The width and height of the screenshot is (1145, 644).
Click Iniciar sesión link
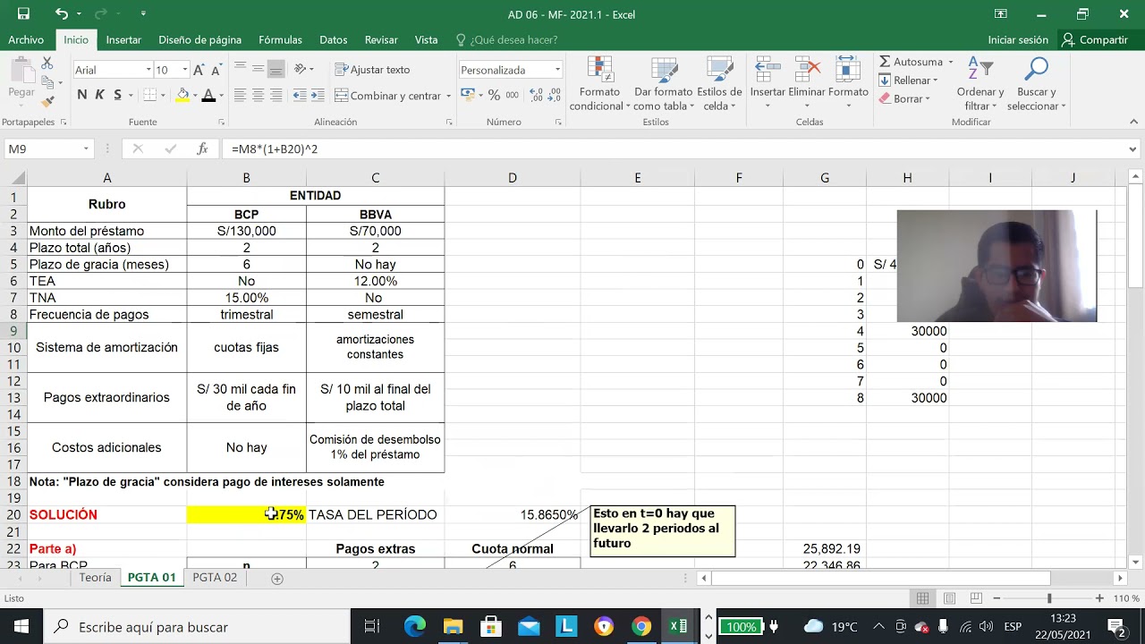point(1018,39)
